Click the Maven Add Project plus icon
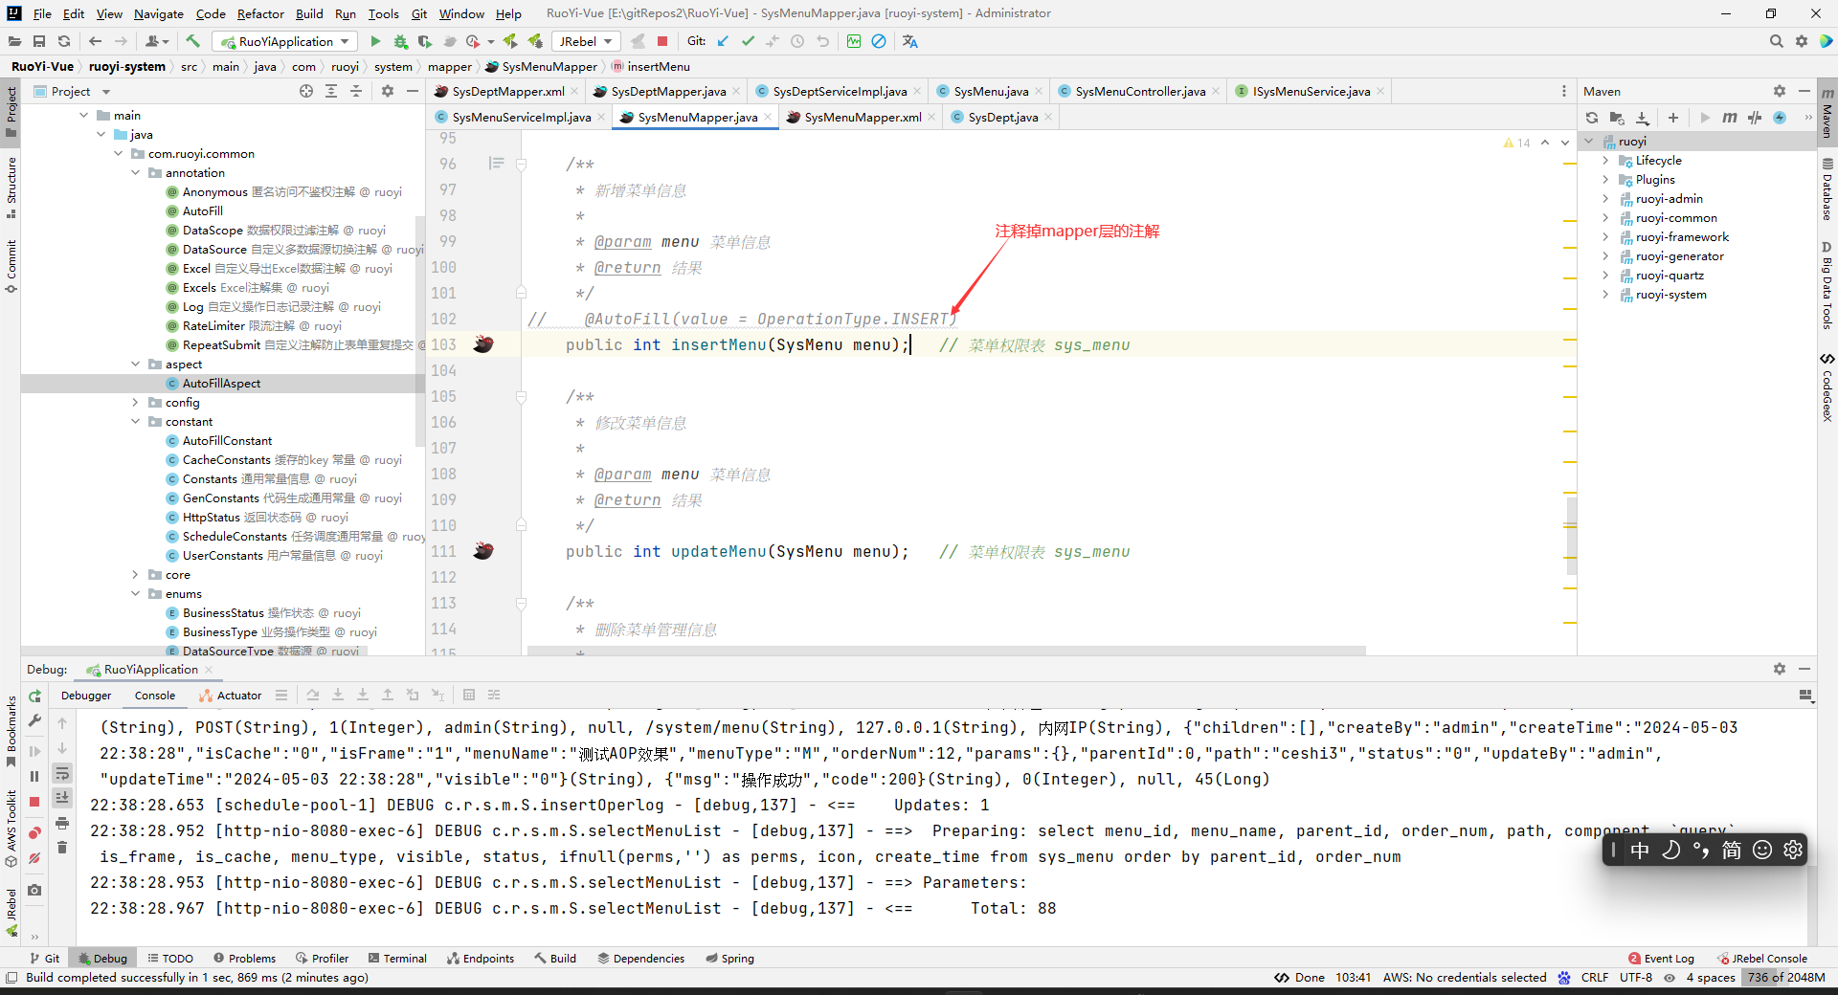 click(1673, 118)
